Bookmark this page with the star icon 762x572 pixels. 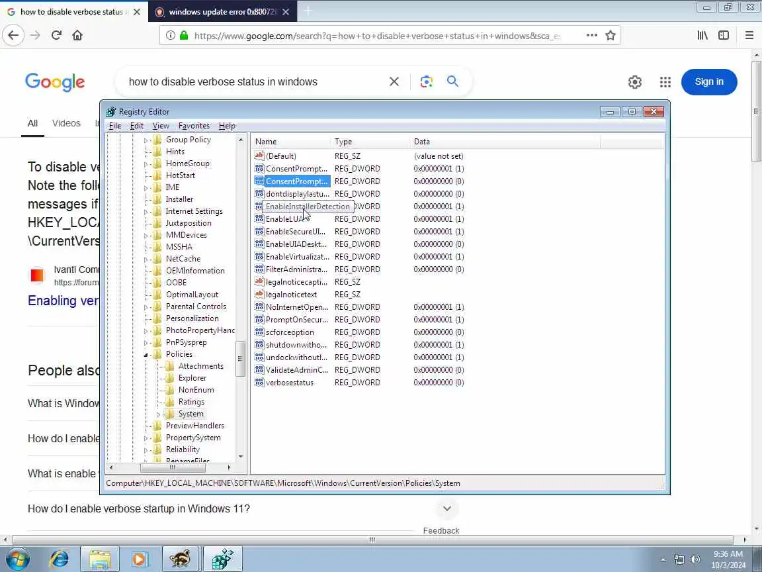click(611, 35)
